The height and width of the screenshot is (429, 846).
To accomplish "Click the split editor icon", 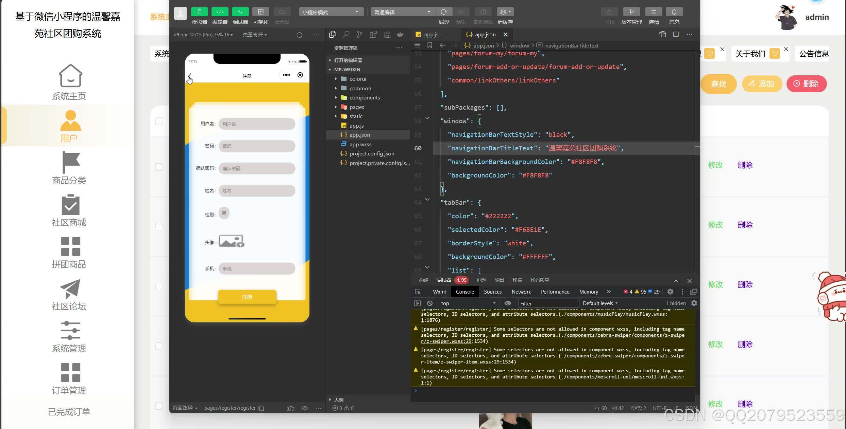I will coord(676,34).
